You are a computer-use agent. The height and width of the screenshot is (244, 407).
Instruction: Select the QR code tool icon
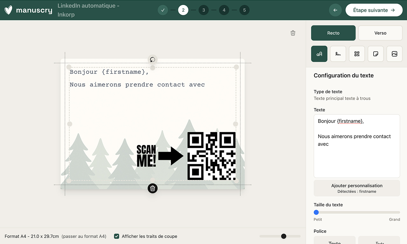(357, 54)
